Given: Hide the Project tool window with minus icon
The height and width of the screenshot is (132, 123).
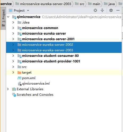Looking at the screenshot, I should (x=118, y=10).
